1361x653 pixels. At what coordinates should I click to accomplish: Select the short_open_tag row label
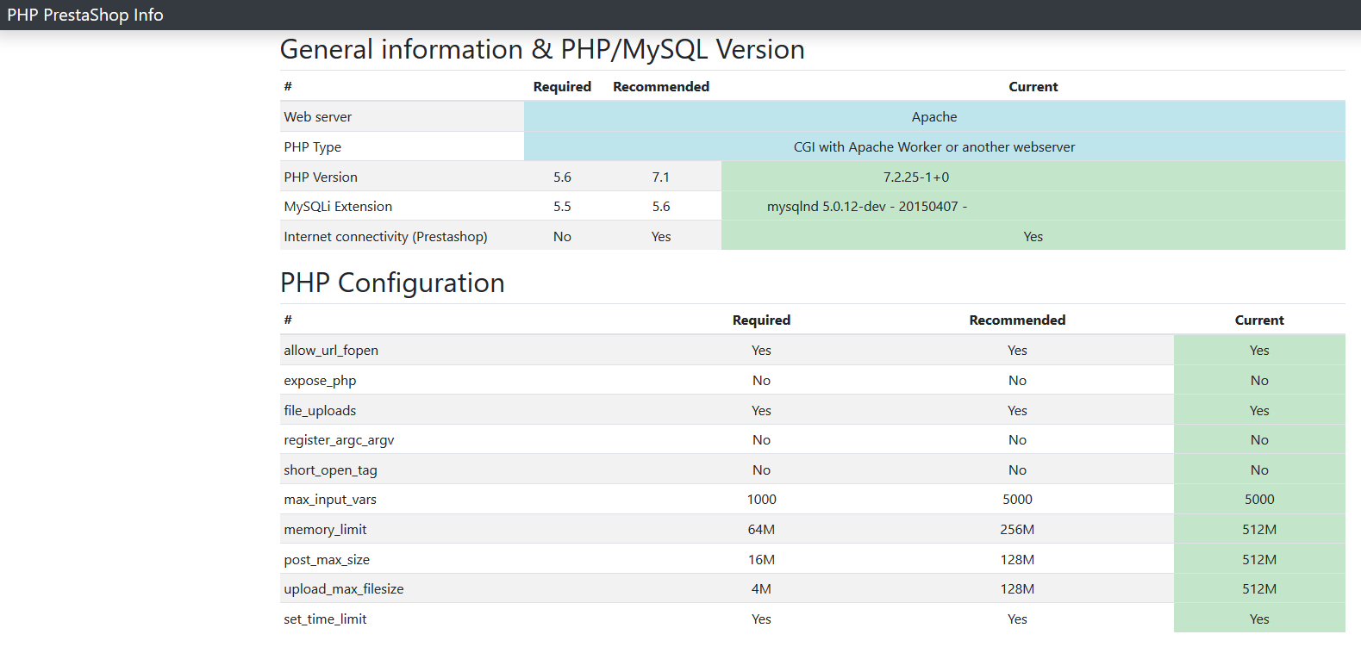330,470
